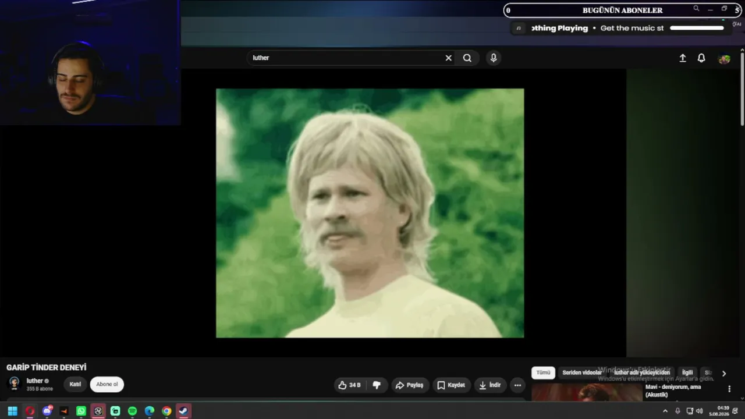Open Microsoft Edge from the taskbar
This screenshot has width=745, height=419.
click(x=150, y=411)
